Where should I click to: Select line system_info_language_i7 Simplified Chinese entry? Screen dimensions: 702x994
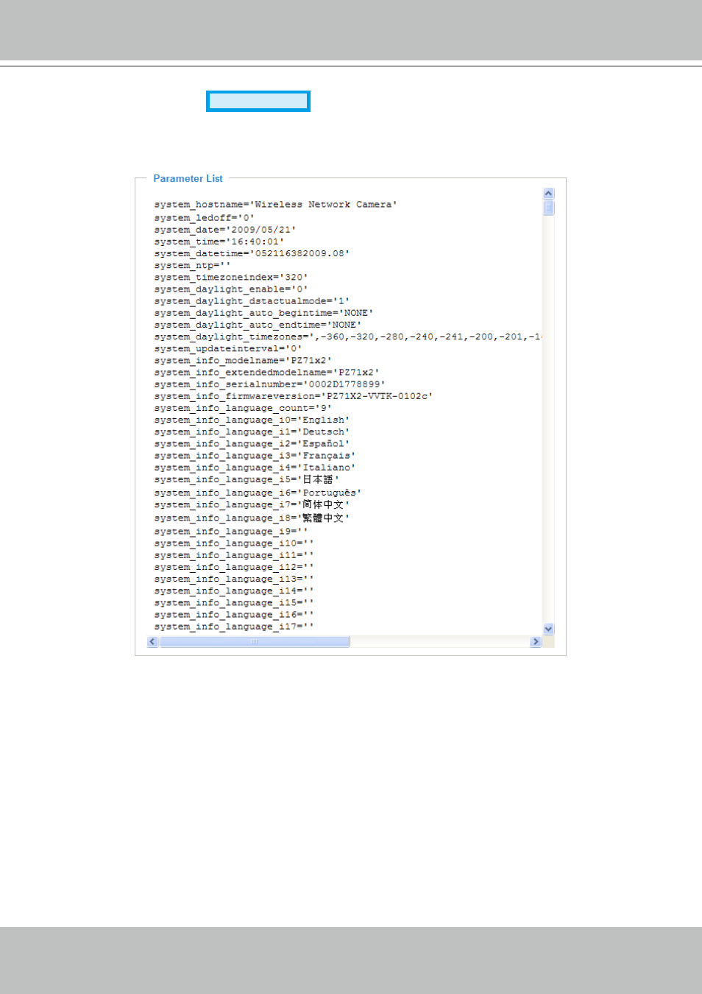point(252,505)
